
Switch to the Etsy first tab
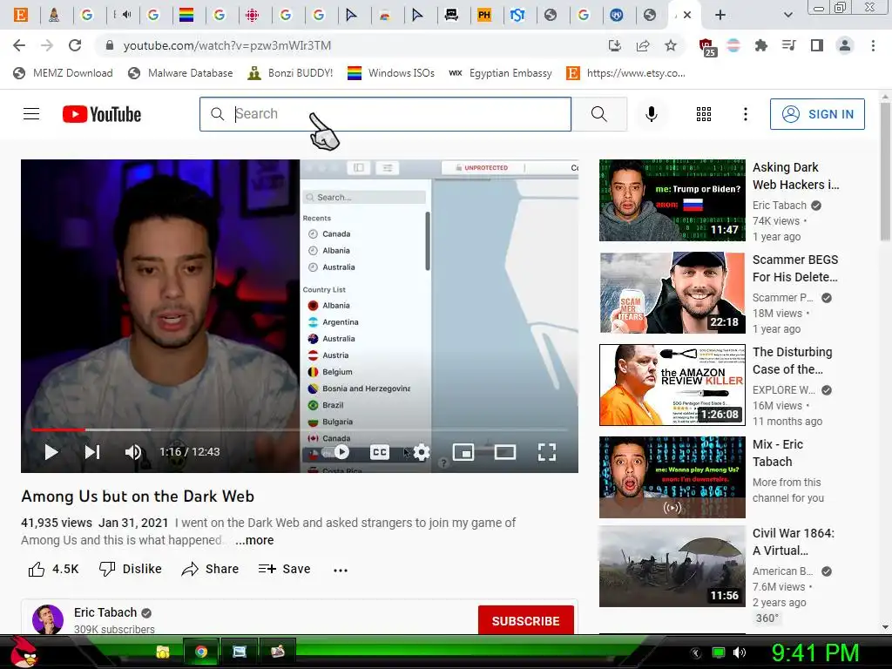coord(21,15)
